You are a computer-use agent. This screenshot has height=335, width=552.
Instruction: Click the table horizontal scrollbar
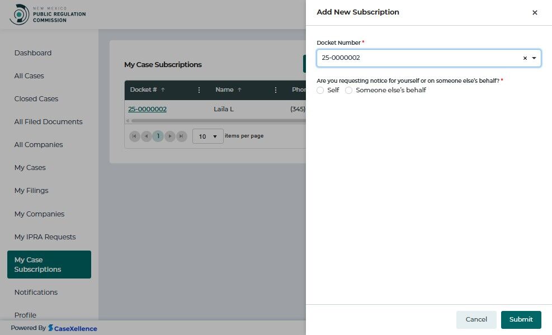coord(218,121)
